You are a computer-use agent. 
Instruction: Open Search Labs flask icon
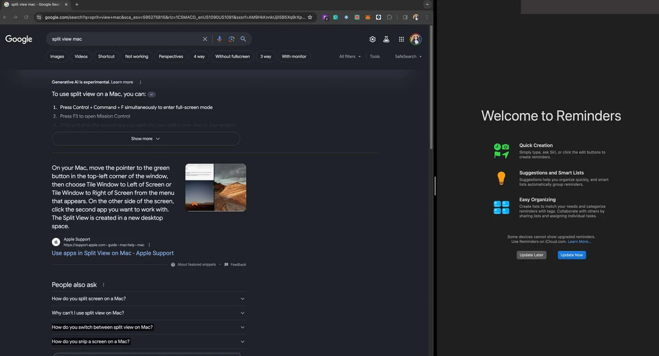[387, 39]
